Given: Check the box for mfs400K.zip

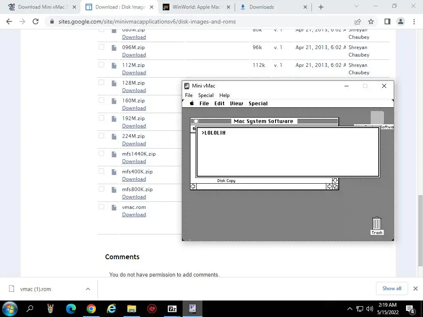Looking at the screenshot, I should [102, 171].
